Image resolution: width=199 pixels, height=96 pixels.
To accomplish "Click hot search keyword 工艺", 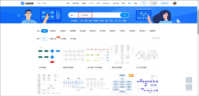I will coord(116,21).
